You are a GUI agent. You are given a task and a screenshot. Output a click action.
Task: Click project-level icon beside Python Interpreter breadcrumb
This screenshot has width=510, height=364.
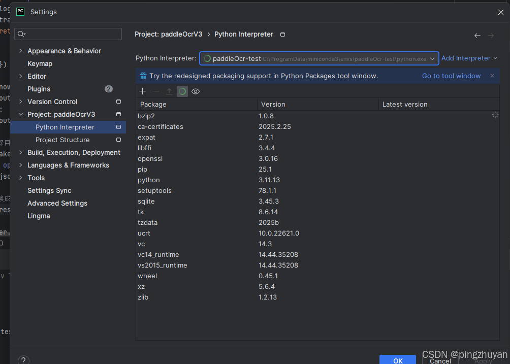282,35
